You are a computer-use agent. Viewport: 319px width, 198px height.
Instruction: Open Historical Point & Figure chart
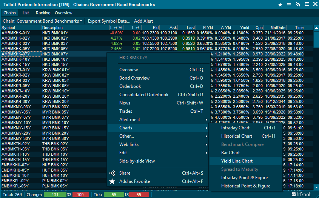pyautogui.click(x=245, y=186)
